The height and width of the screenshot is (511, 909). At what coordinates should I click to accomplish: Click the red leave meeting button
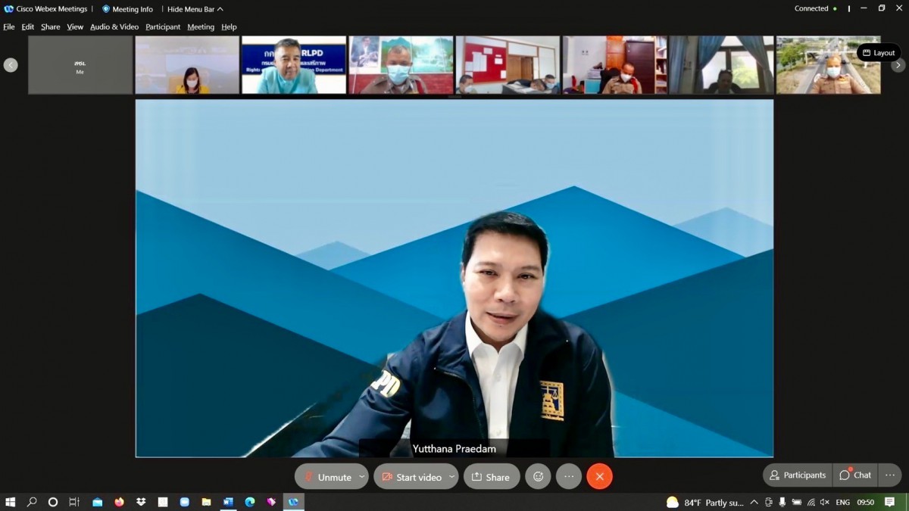[599, 476]
